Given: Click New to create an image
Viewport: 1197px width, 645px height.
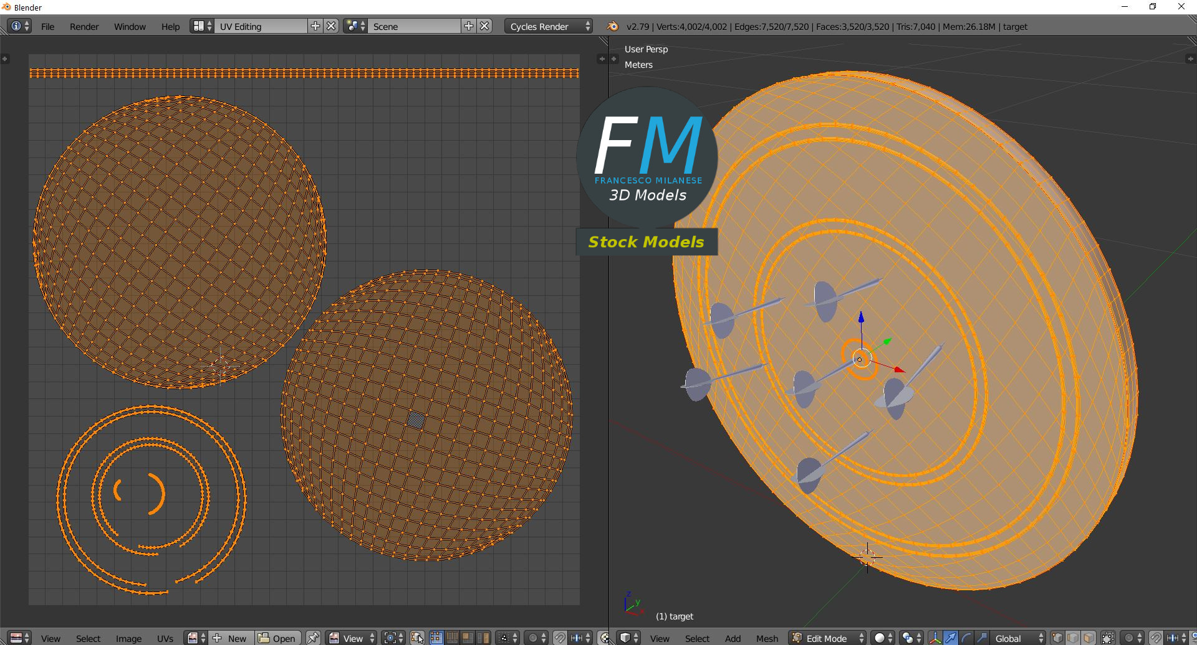Looking at the screenshot, I should pyautogui.click(x=231, y=638).
